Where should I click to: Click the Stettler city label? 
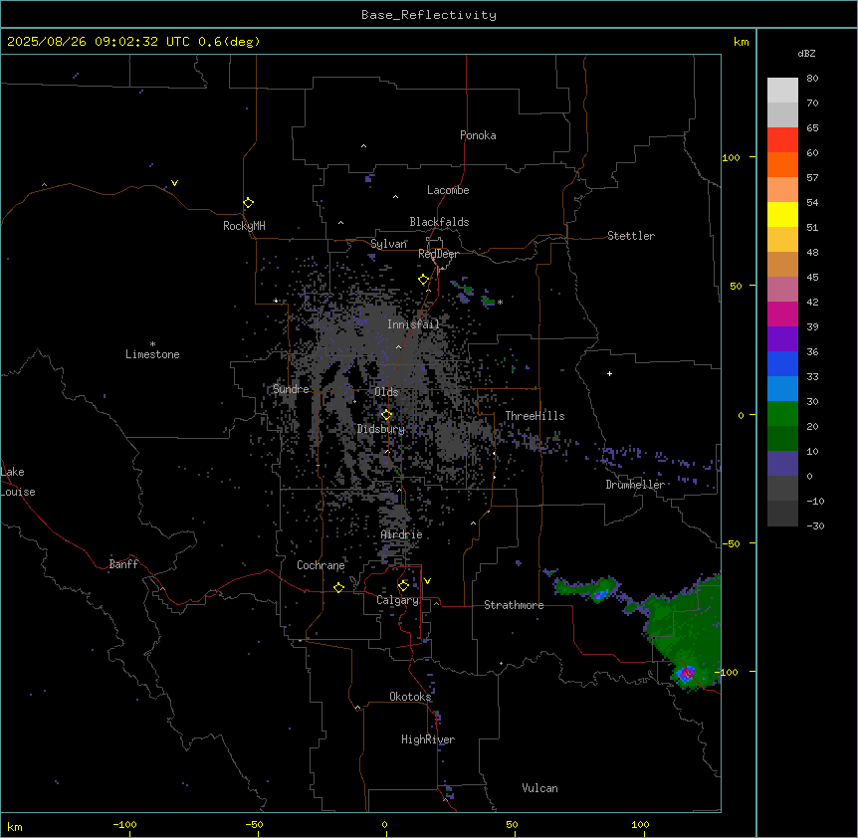pyautogui.click(x=631, y=236)
